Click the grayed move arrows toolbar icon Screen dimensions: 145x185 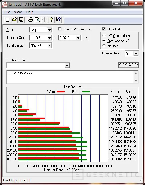point(44,20)
